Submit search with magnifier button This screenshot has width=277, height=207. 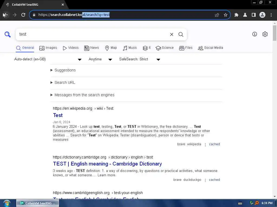pos(181,34)
